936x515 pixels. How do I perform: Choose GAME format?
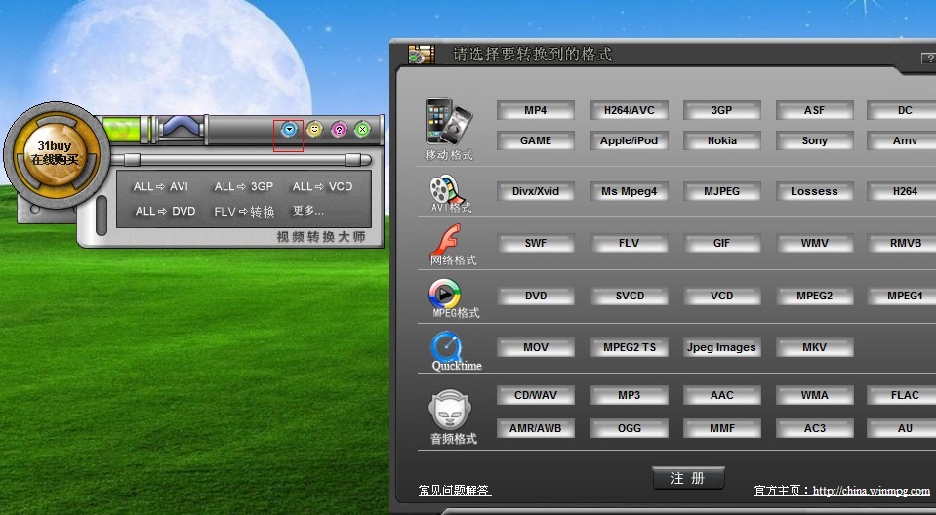[x=536, y=140]
